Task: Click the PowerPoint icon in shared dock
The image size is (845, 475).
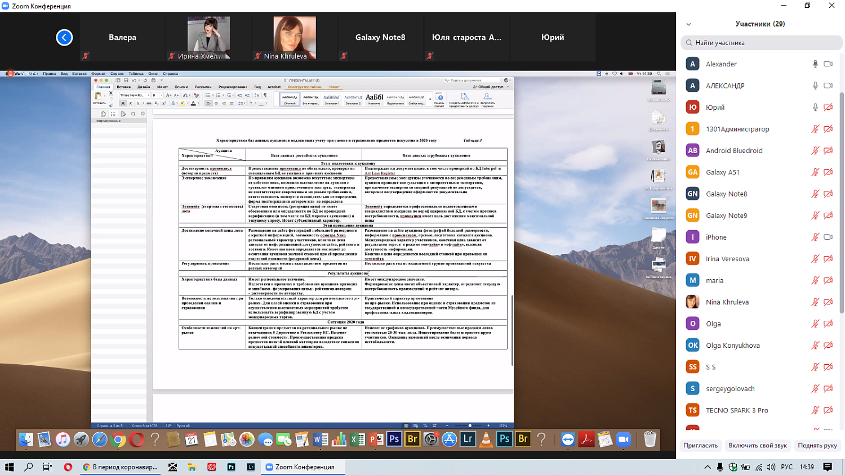Action: tap(376, 440)
